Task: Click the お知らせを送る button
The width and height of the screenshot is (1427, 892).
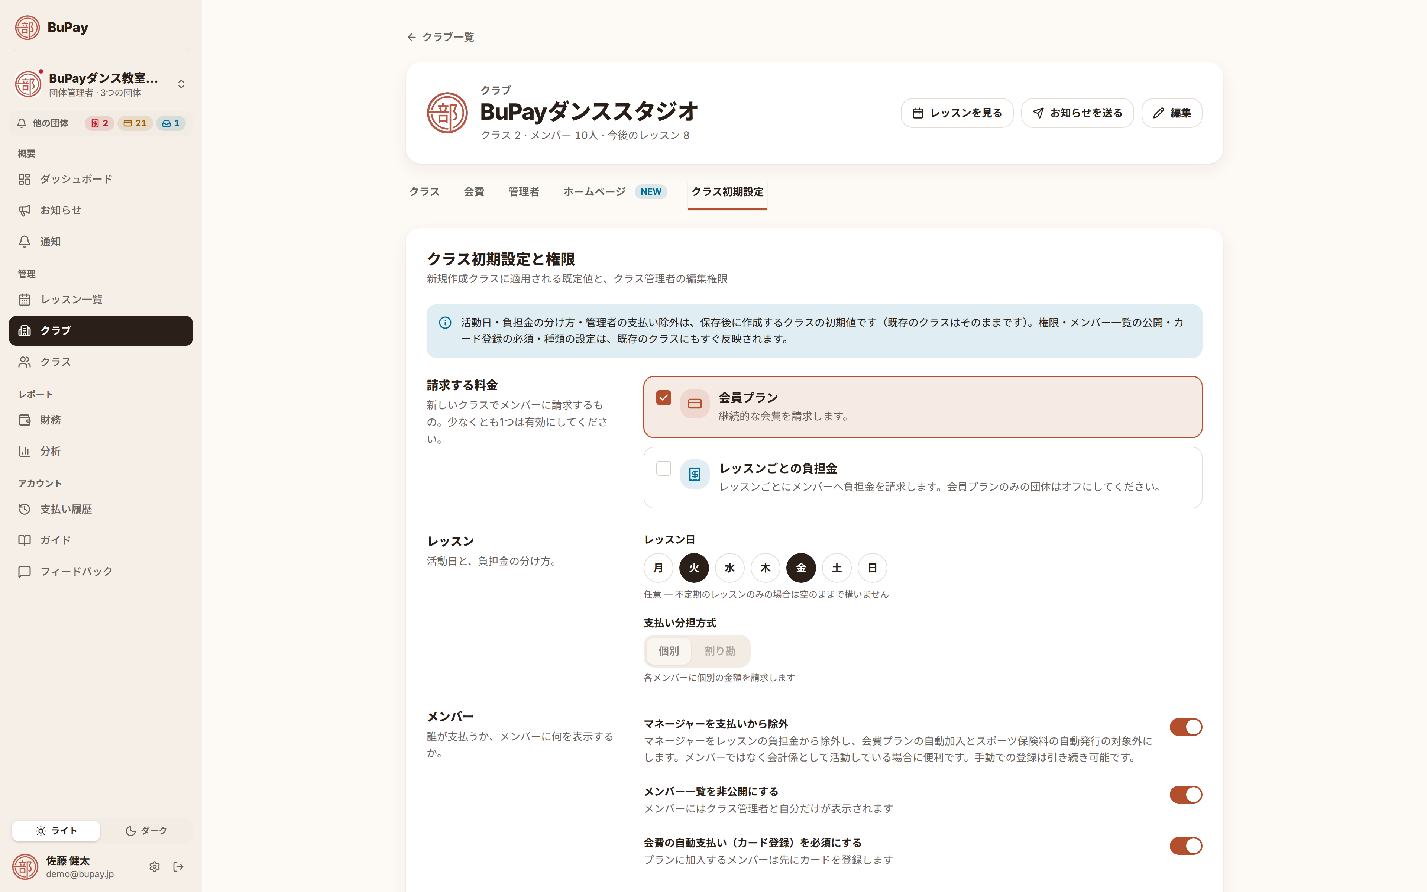Action: click(1077, 113)
